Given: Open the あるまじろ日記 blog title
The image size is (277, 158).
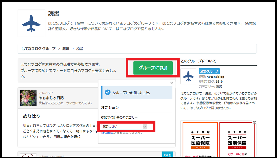Looking at the screenshot, I should pos(51,98).
